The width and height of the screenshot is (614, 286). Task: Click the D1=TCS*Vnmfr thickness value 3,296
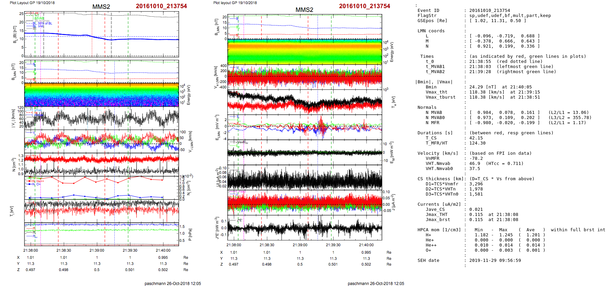(x=476, y=184)
